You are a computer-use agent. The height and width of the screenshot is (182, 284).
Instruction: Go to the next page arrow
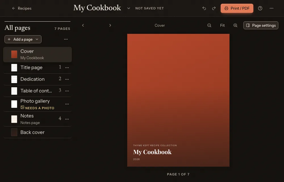[x=110, y=25]
